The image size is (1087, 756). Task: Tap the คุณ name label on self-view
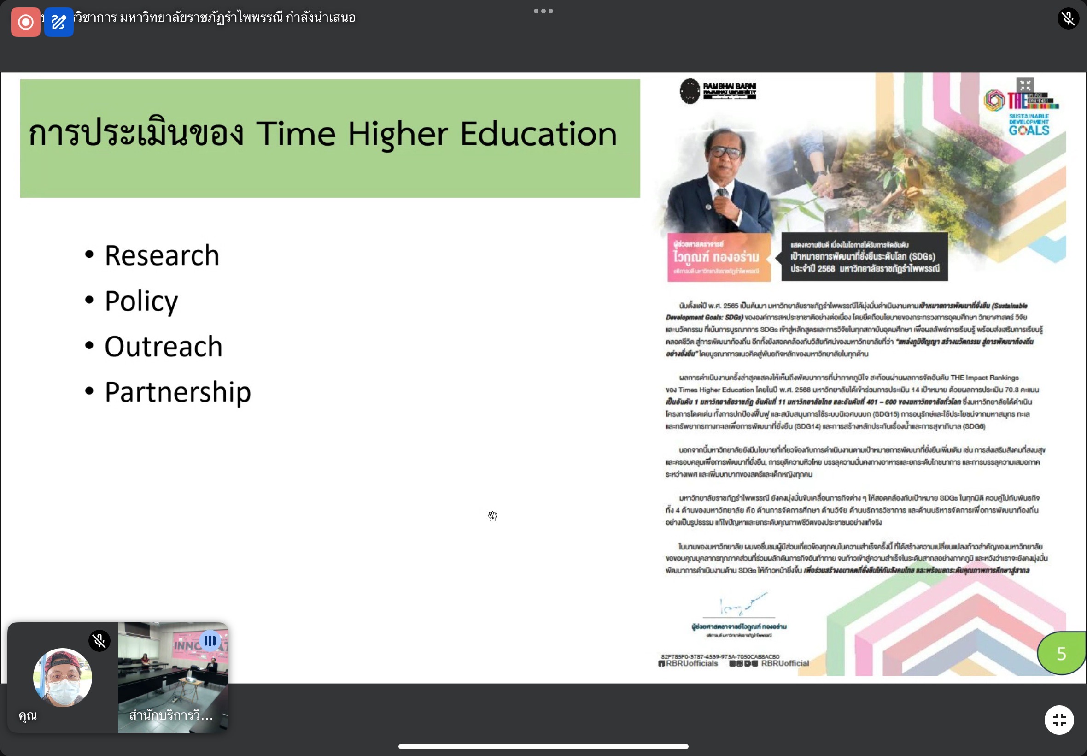(28, 715)
